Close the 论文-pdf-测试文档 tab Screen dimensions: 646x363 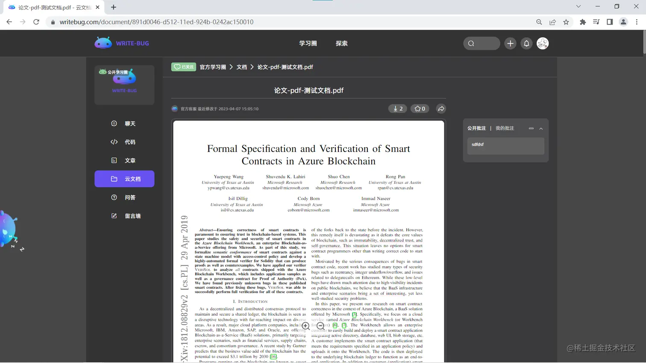click(x=97, y=7)
